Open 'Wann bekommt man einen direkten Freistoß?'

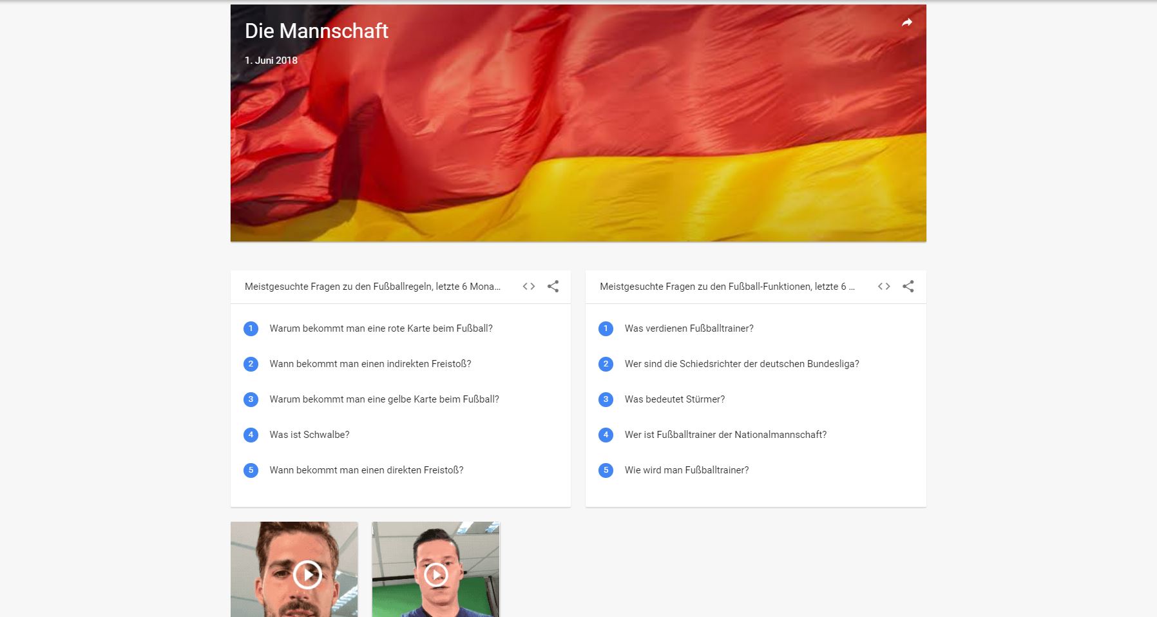click(366, 470)
